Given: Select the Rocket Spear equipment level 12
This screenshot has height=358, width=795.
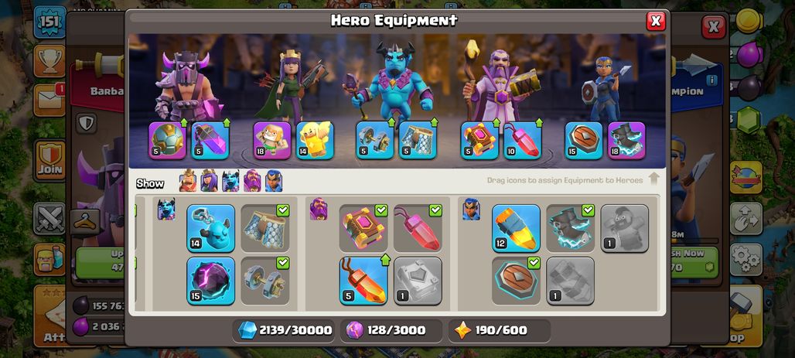Looking at the screenshot, I should pyautogui.click(x=516, y=228).
